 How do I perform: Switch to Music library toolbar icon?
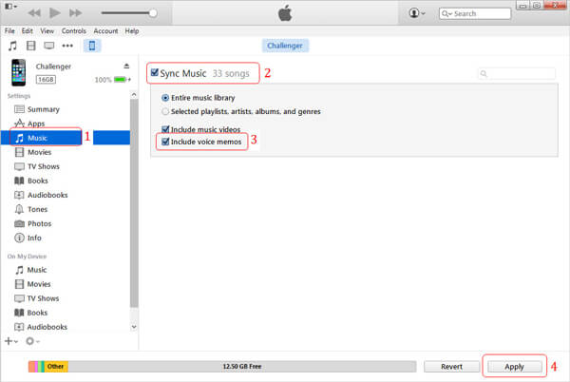click(x=12, y=46)
